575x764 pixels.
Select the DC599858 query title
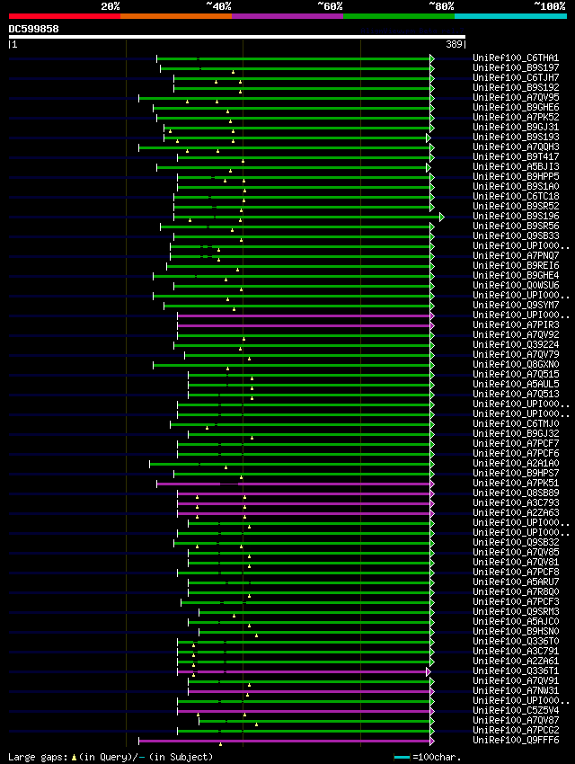tap(33, 29)
